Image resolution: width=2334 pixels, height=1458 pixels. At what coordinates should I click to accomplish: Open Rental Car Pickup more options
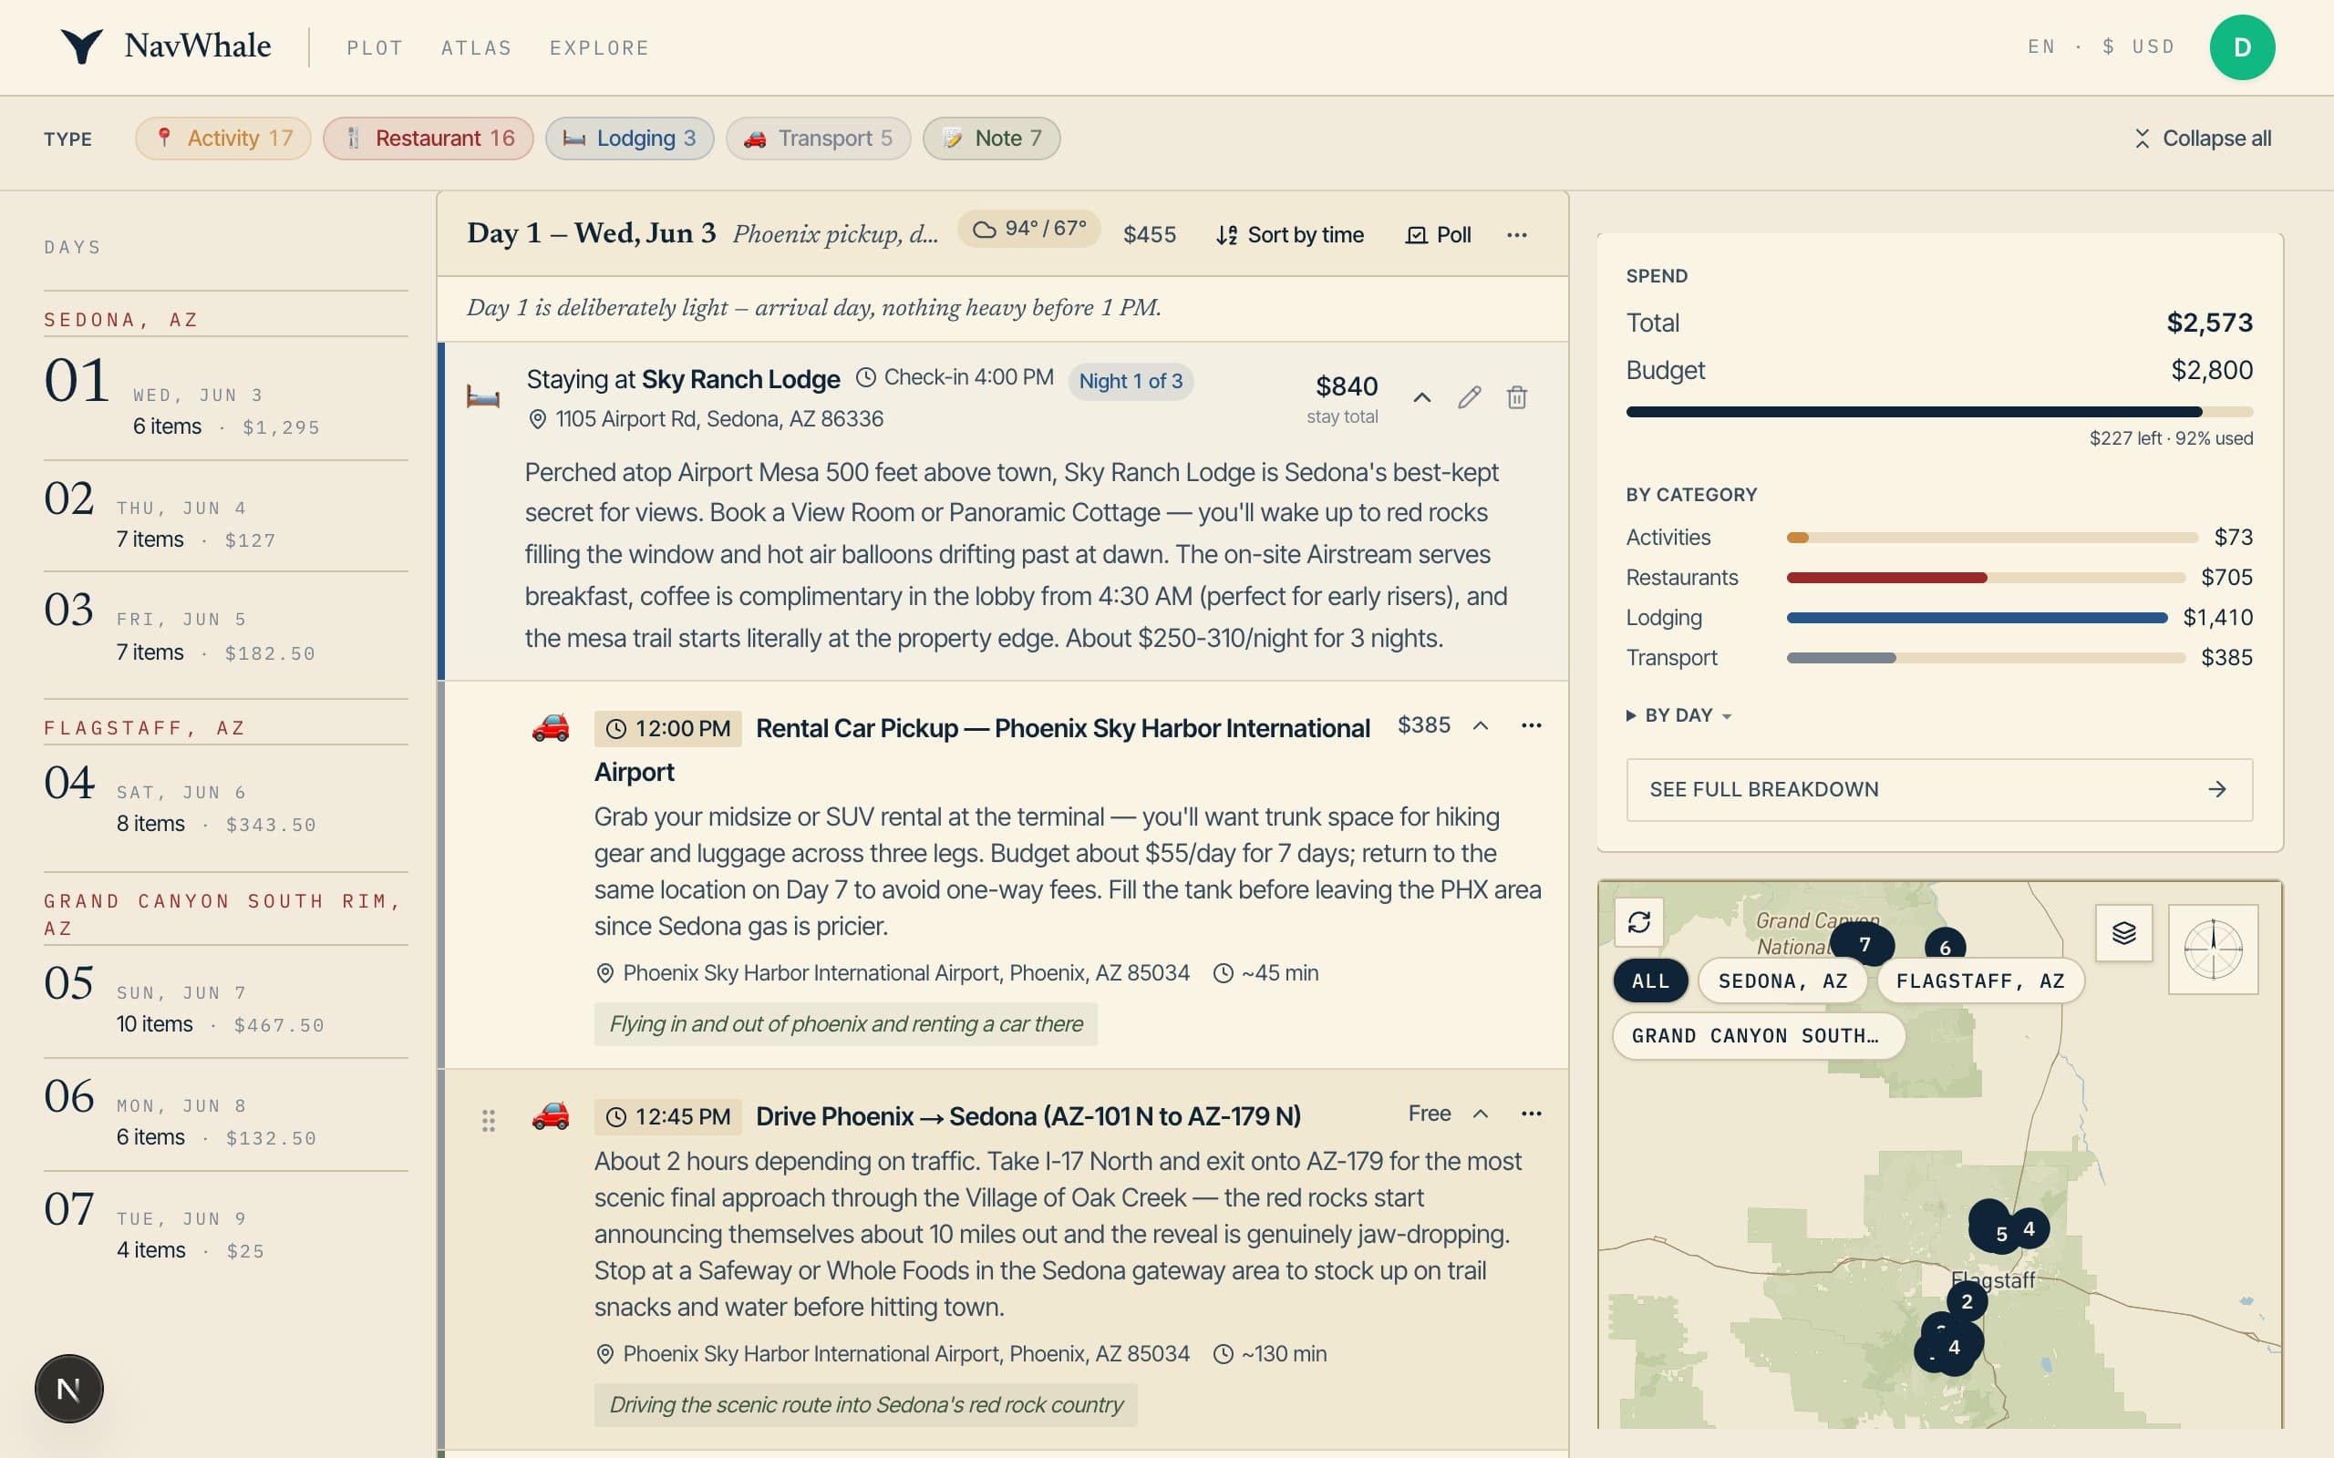(x=1531, y=725)
